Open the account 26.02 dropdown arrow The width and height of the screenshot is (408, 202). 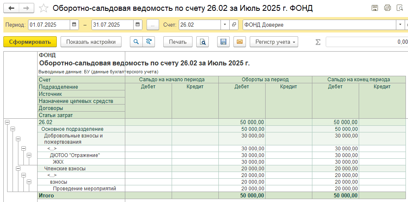point(225,25)
